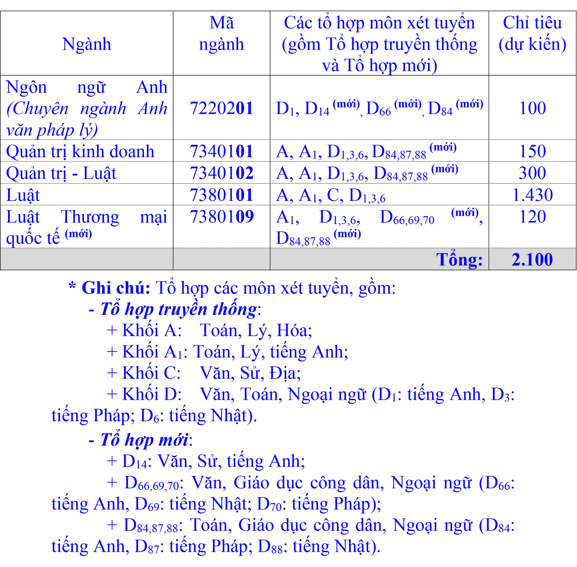The width and height of the screenshot is (577, 567).
Task: Click the 'Ngành' column header
Action: [x=87, y=44]
